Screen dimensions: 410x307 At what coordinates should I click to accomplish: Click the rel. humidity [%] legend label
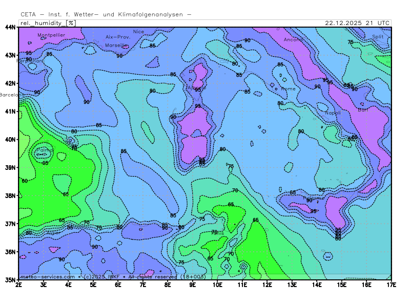point(47,23)
